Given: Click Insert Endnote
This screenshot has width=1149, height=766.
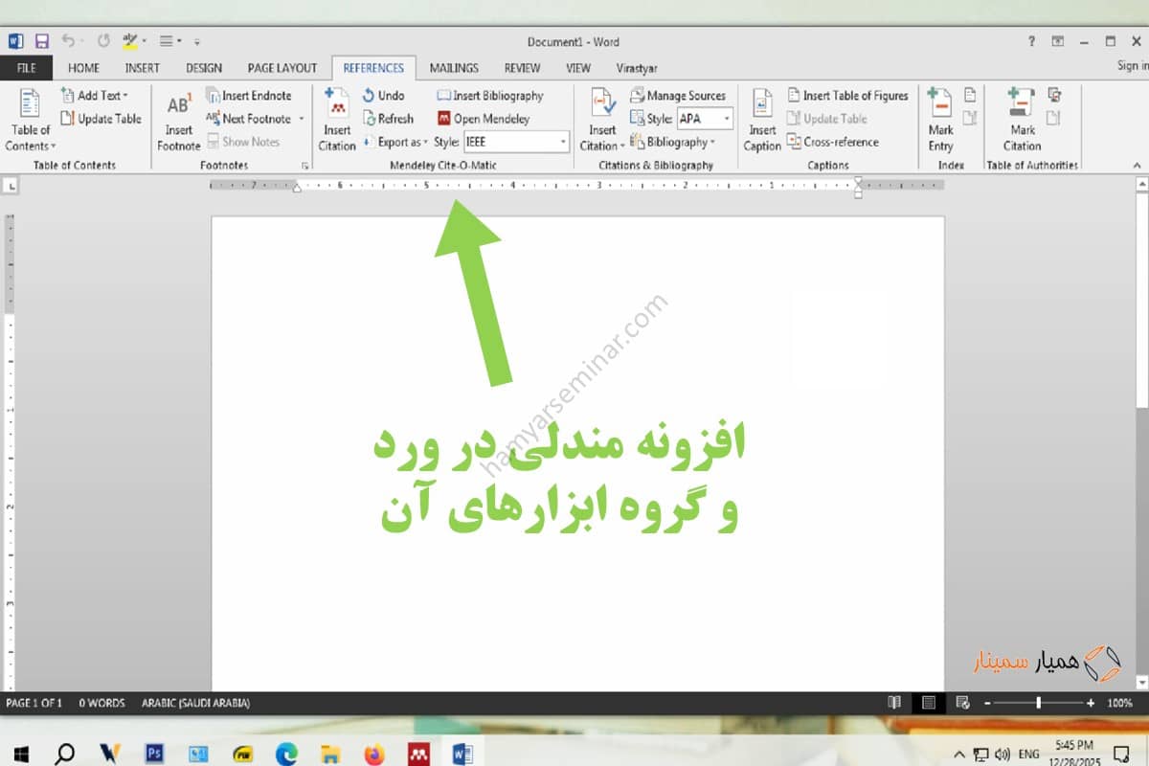Looking at the screenshot, I should 248,96.
